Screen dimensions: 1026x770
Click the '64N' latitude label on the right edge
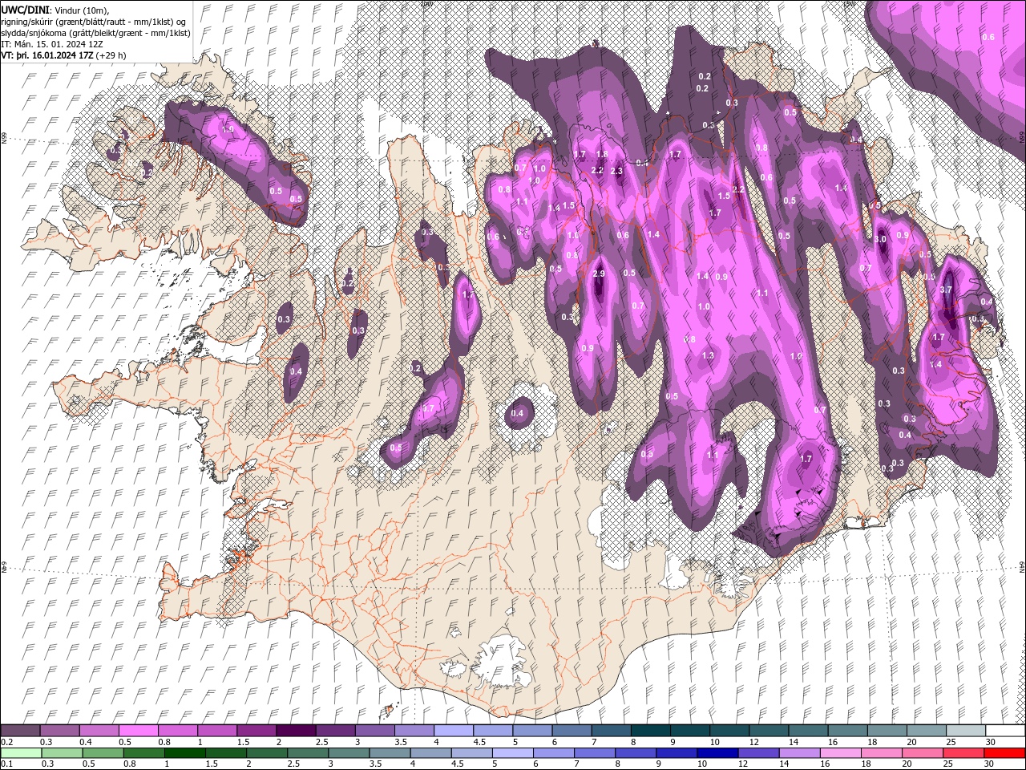point(1021,567)
